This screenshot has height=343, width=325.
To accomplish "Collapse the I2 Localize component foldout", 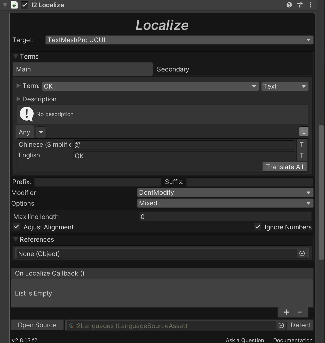I will coord(5,5).
